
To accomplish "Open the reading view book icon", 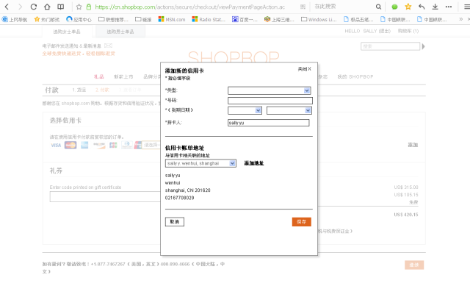I will 60,7.
